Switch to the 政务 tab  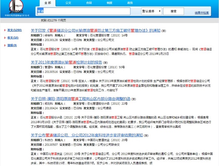tap(130, 3)
